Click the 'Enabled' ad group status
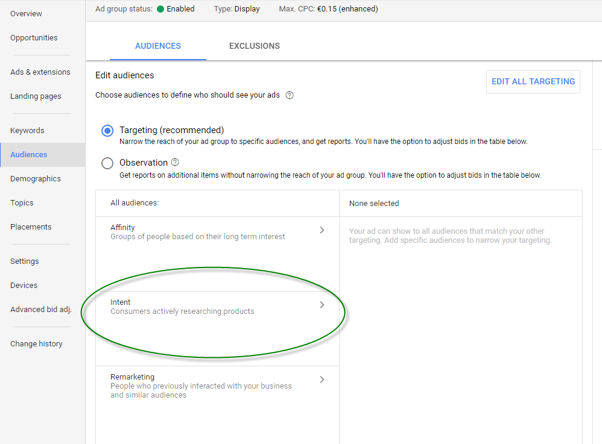This screenshot has width=602, height=444. pos(176,9)
